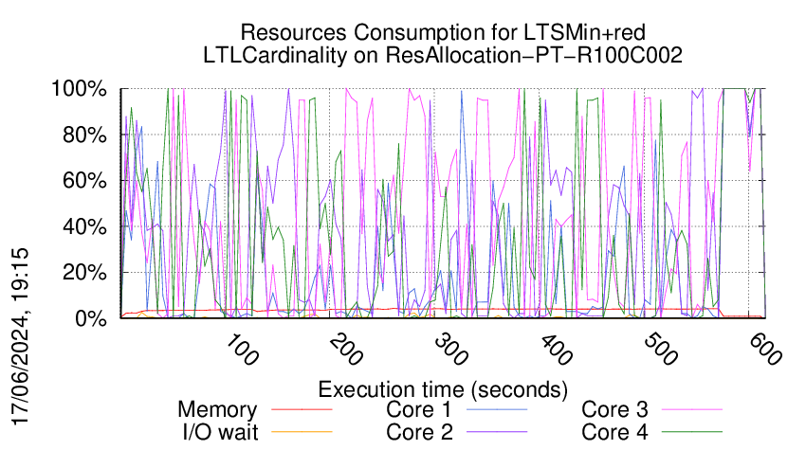Screen dimensions: 806x450
Task: Click the 60% y-axis label
Action: point(84,181)
